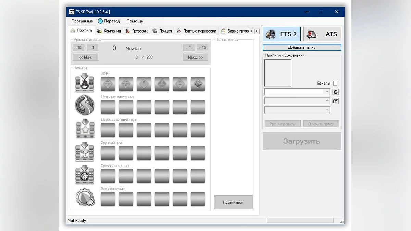Click the fragile cargo skill icon
The width and height of the screenshot is (411, 231).
[x=85, y=152]
